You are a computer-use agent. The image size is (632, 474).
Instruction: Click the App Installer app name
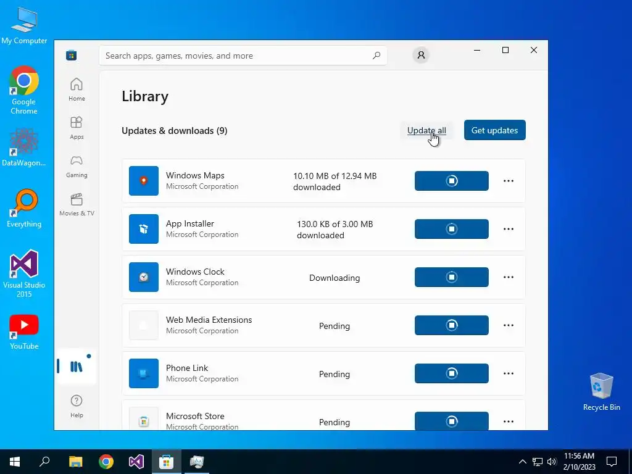pos(190,223)
